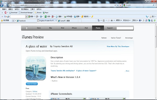Expand the address bar URL dropdown arrow

115,5
